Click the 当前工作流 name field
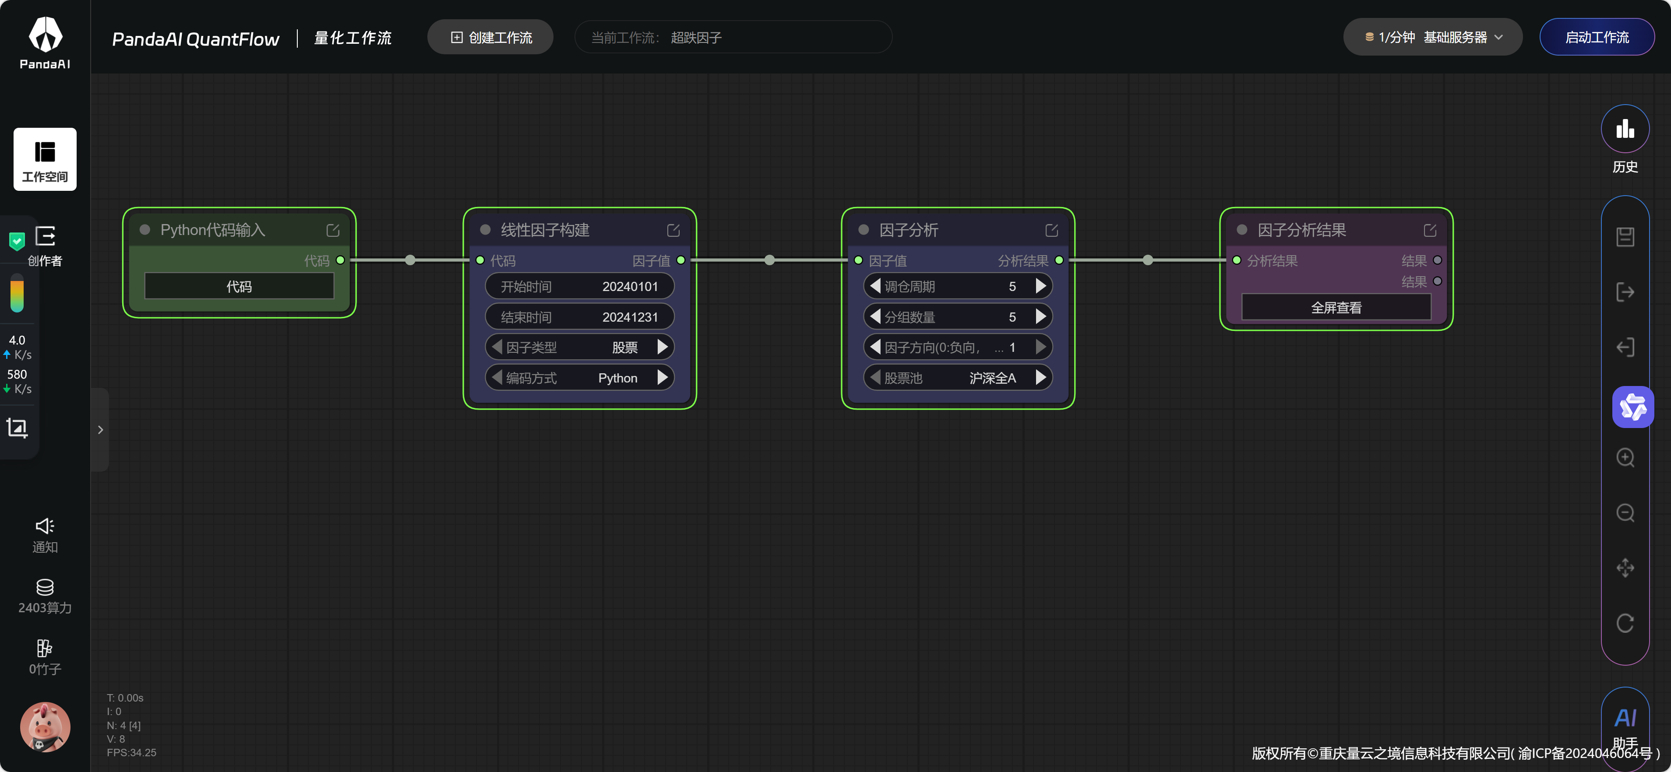Screen dimensions: 1671x772 pyautogui.click(x=733, y=37)
